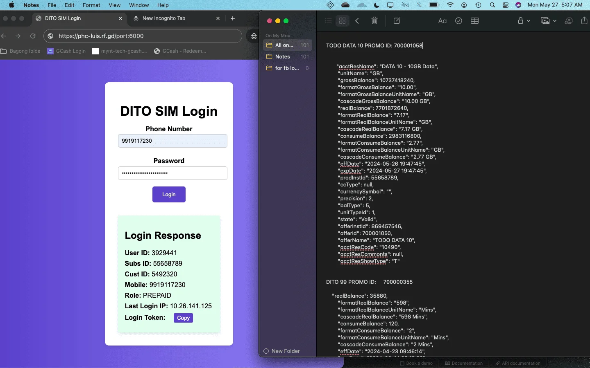
Task: Compose a new note
Action: click(x=397, y=21)
